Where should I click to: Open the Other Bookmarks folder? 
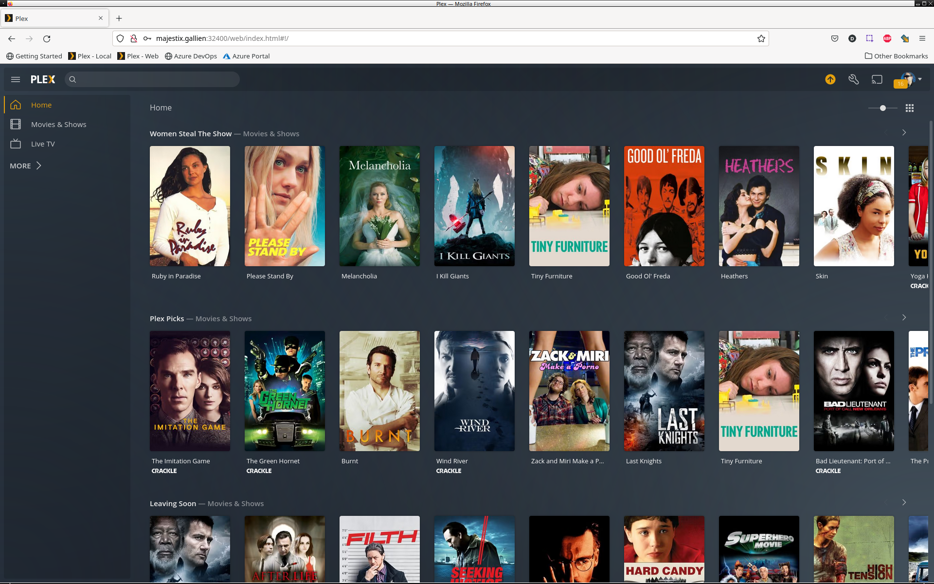click(x=896, y=56)
